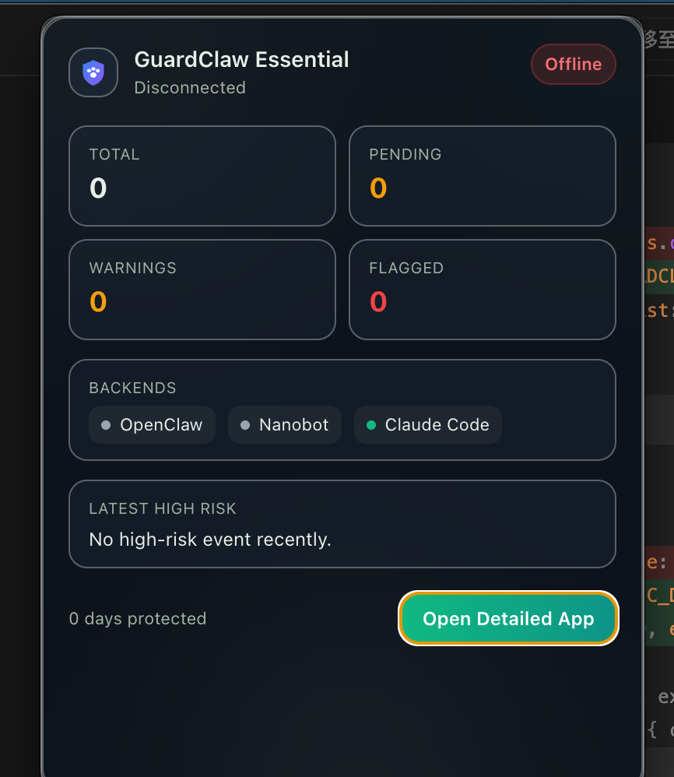This screenshot has height=777, width=674.
Task: Click the Offline status badge to expand details
Action: (x=573, y=64)
